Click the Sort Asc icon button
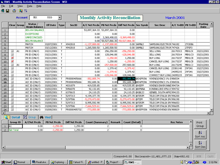This screenshot has width=220, height=165. (200, 134)
